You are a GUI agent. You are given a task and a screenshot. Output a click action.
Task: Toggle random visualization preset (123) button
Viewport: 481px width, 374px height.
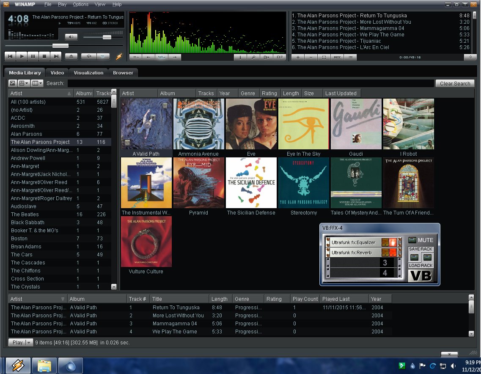coord(161,57)
